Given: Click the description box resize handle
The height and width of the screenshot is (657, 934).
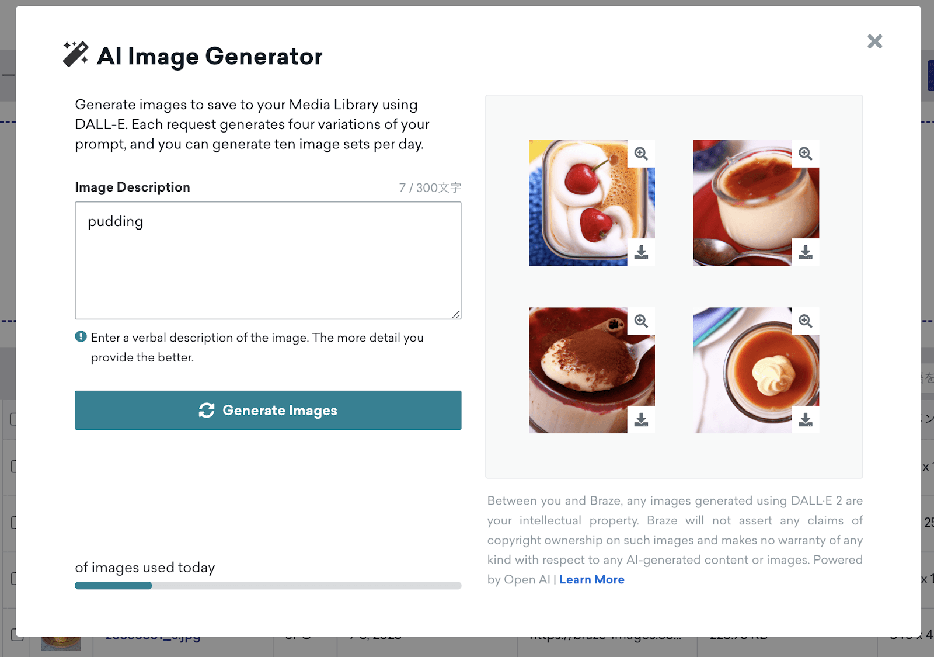Looking at the screenshot, I should pos(456,314).
